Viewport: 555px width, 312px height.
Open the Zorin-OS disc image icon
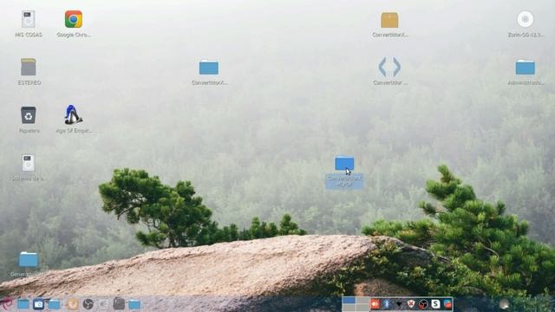(526, 19)
